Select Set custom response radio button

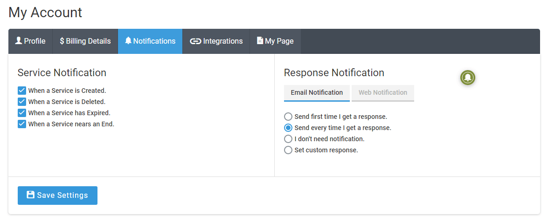point(288,150)
